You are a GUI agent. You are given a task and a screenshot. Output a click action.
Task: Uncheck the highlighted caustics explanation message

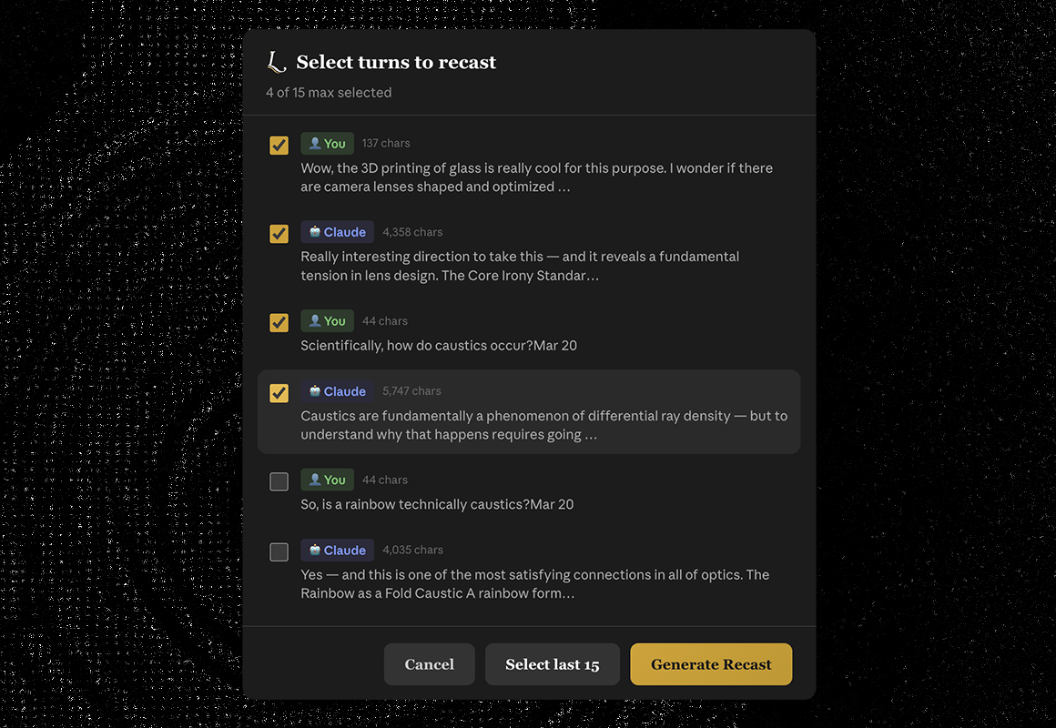[279, 393]
